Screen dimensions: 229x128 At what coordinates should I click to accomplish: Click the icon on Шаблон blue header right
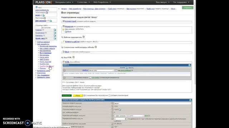190,65
